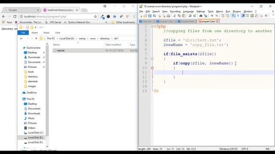This screenshot has height=154, width=275.
Task: Click UTF-8 in the Notepad++ status bar
Action: (245, 149)
